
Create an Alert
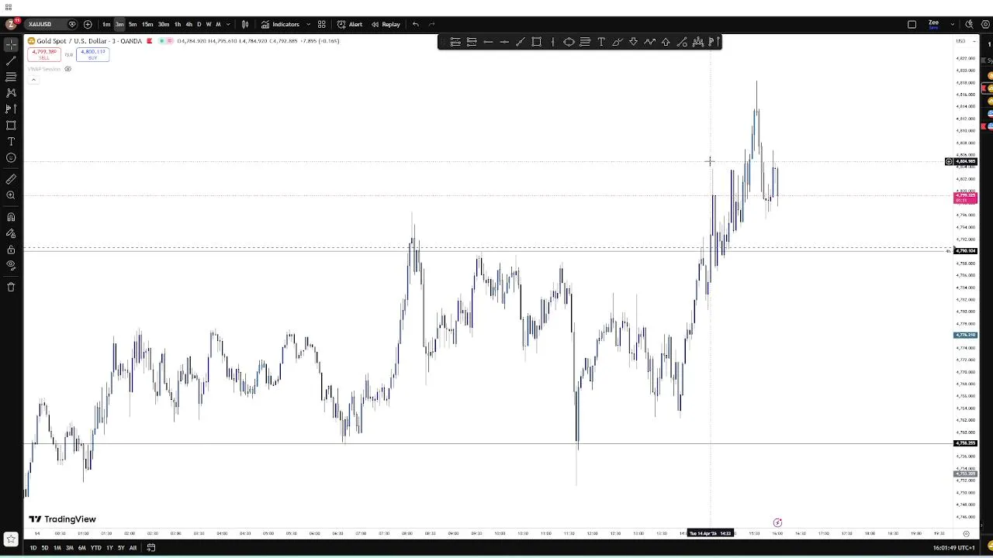pos(350,24)
